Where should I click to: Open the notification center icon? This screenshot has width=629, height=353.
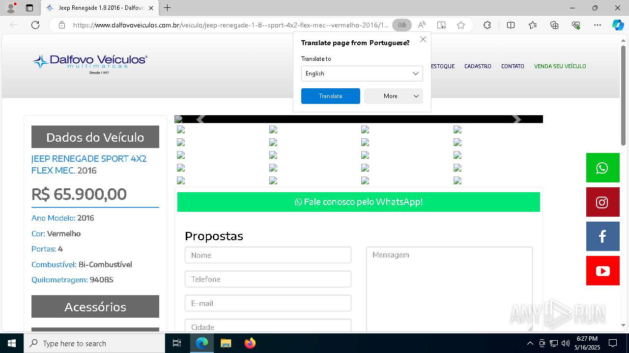pyautogui.click(x=613, y=343)
